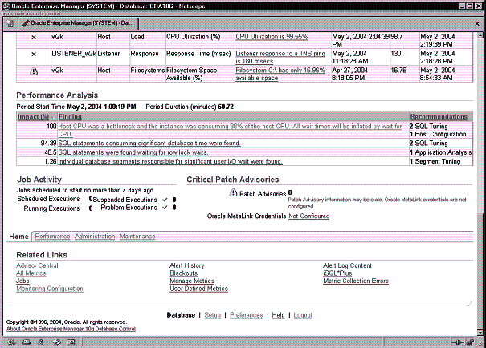Expand the third collapsed toolbar grippy
The height and width of the screenshot is (348, 486).
(51, 14)
